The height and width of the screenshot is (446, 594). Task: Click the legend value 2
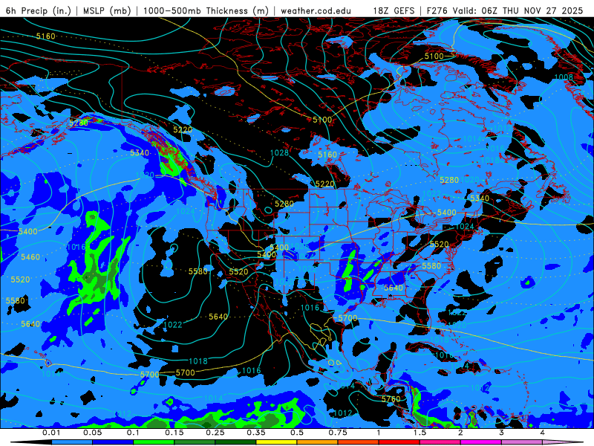point(460,433)
